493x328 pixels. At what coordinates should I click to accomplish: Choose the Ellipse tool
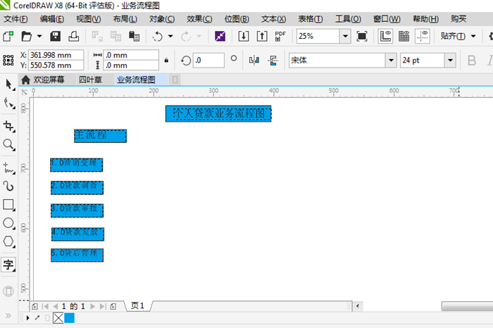point(8,223)
